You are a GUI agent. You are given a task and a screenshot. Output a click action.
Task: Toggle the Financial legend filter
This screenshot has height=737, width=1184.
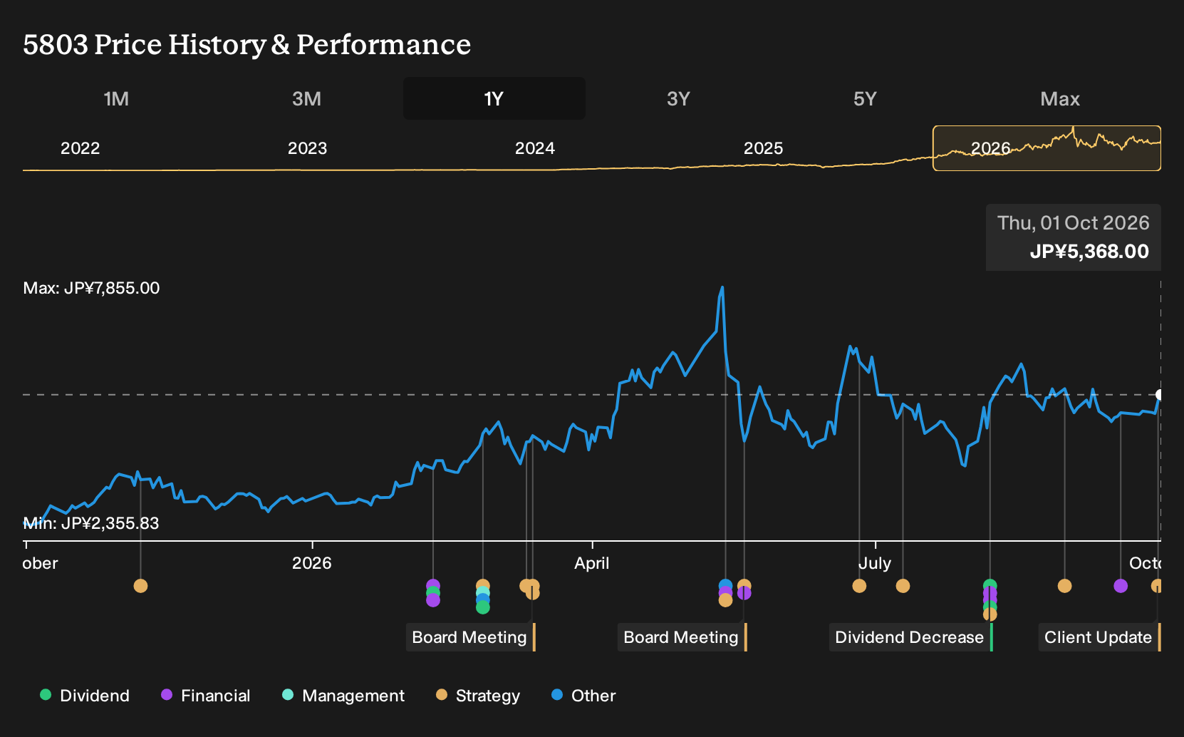point(206,695)
